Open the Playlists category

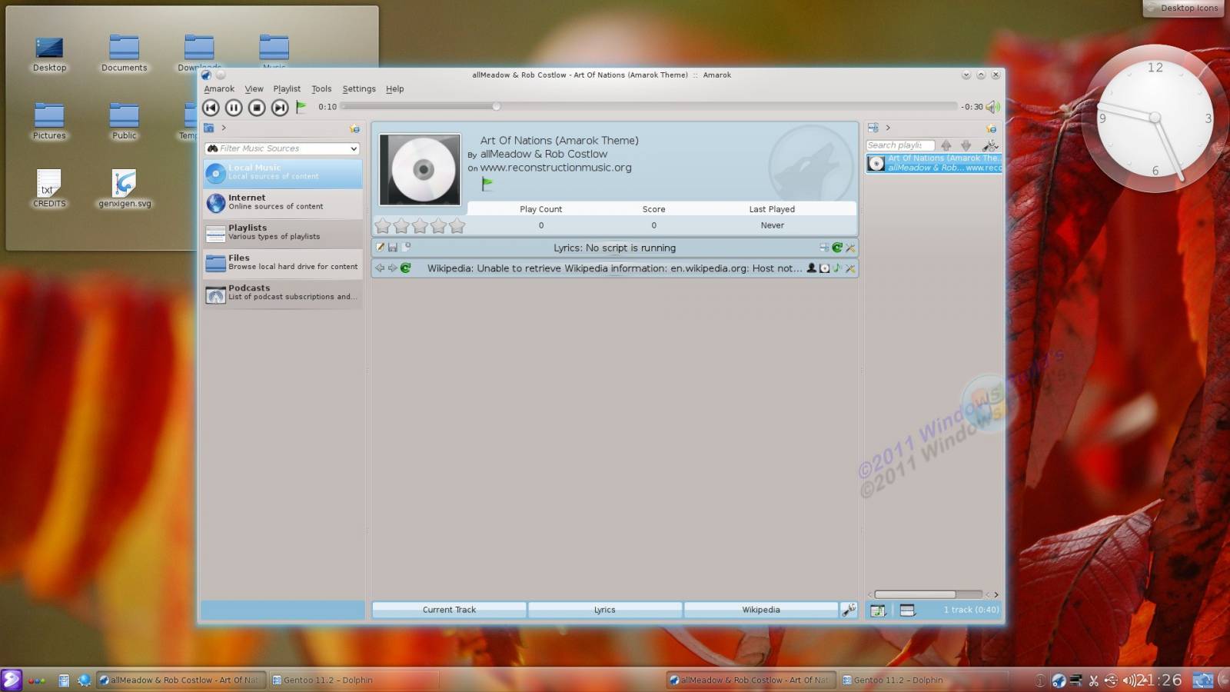283,233
